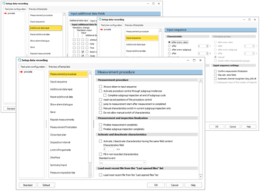Screen dimensions: 260x191
Task: Click up arrow of front window list scrollbar
Action: pyautogui.click(x=90, y=72)
